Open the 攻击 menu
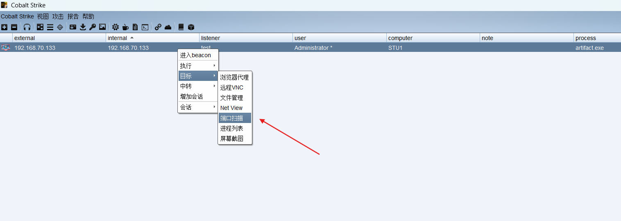 point(58,16)
